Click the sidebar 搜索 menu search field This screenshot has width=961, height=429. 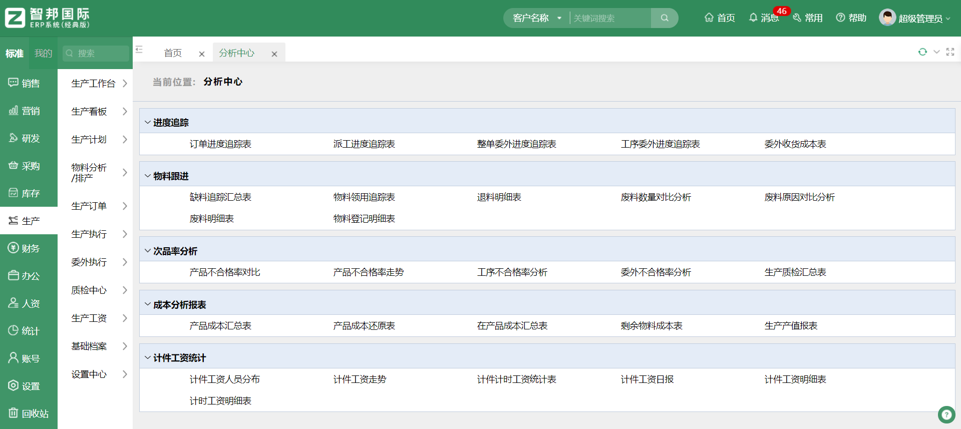(96, 53)
